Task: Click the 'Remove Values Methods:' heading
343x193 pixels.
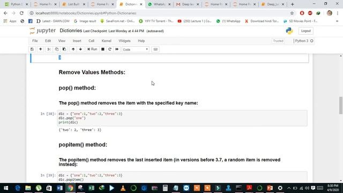Action: tap(92, 72)
